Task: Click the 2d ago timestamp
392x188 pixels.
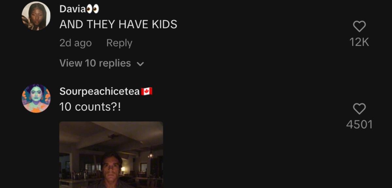Action: coord(75,43)
